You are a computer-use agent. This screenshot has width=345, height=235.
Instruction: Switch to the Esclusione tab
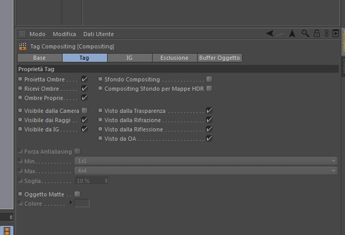click(174, 58)
